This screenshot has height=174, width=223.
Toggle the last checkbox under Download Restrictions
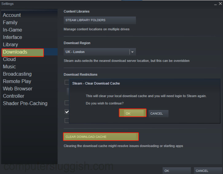67,120
